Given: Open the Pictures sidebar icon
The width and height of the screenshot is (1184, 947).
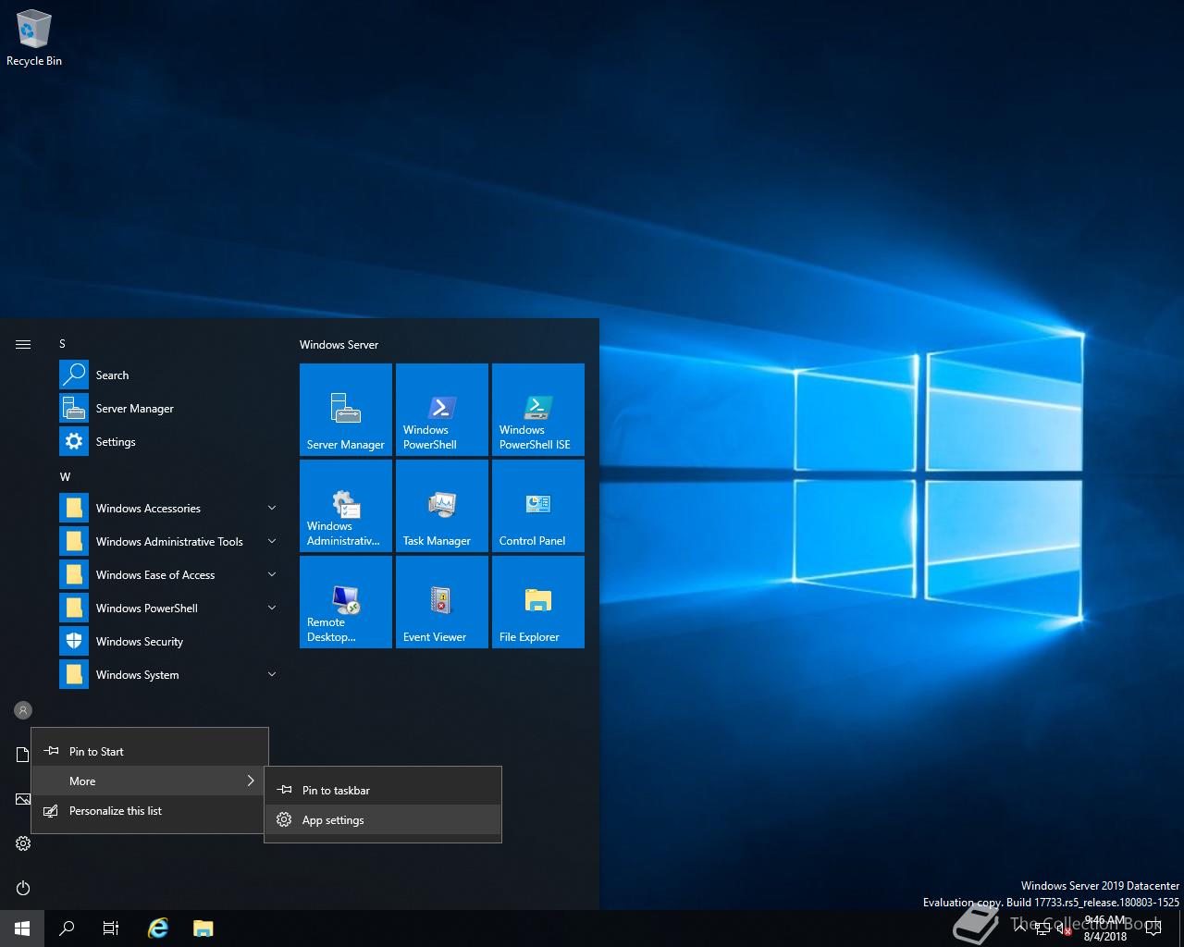Looking at the screenshot, I should [x=22, y=799].
